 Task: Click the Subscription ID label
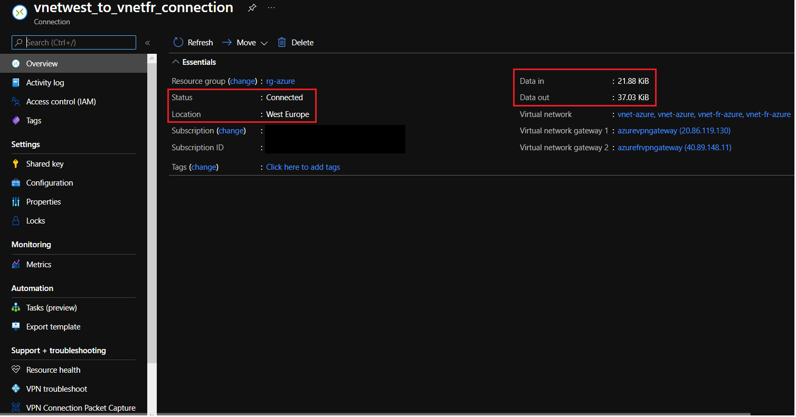click(x=197, y=148)
